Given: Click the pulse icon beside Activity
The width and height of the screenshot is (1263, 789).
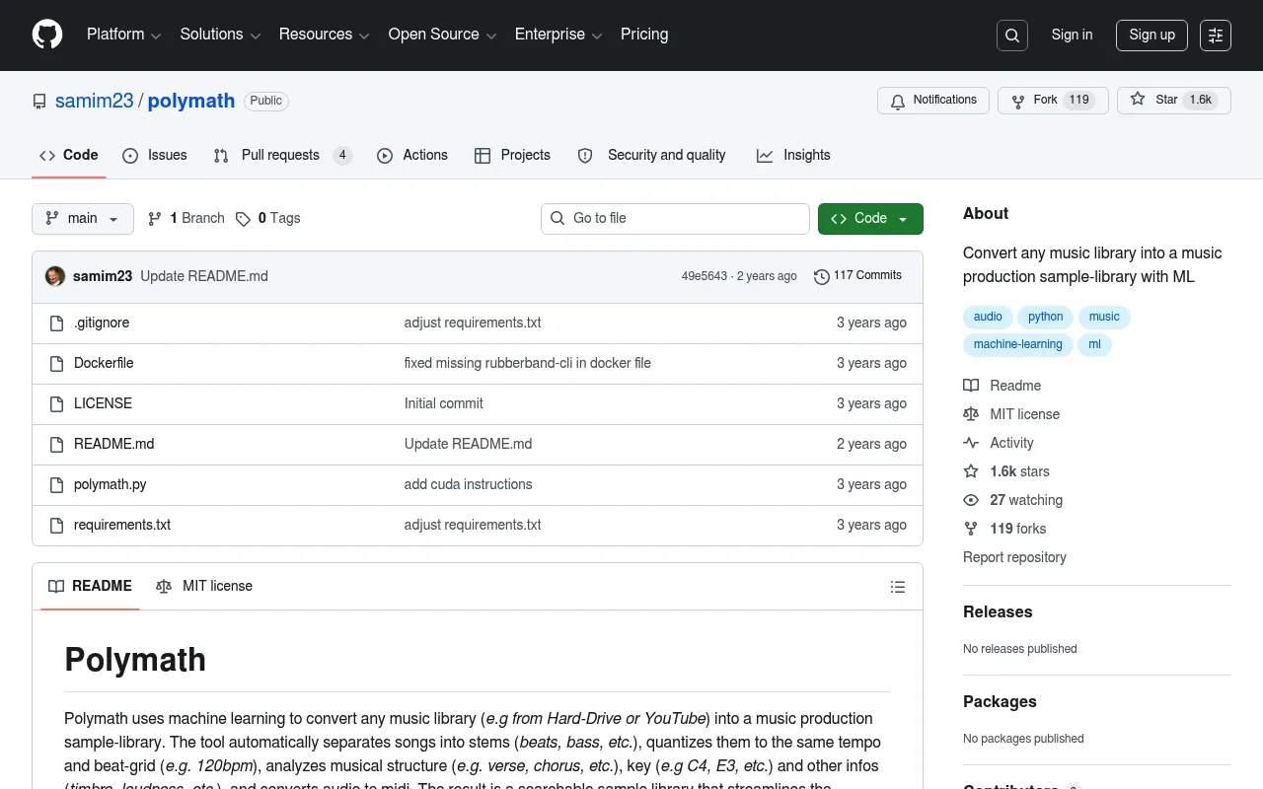Looking at the screenshot, I should pyautogui.click(x=971, y=443).
